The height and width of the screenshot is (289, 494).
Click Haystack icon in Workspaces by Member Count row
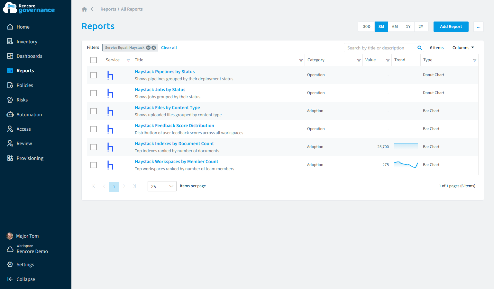click(x=110, y=165)
